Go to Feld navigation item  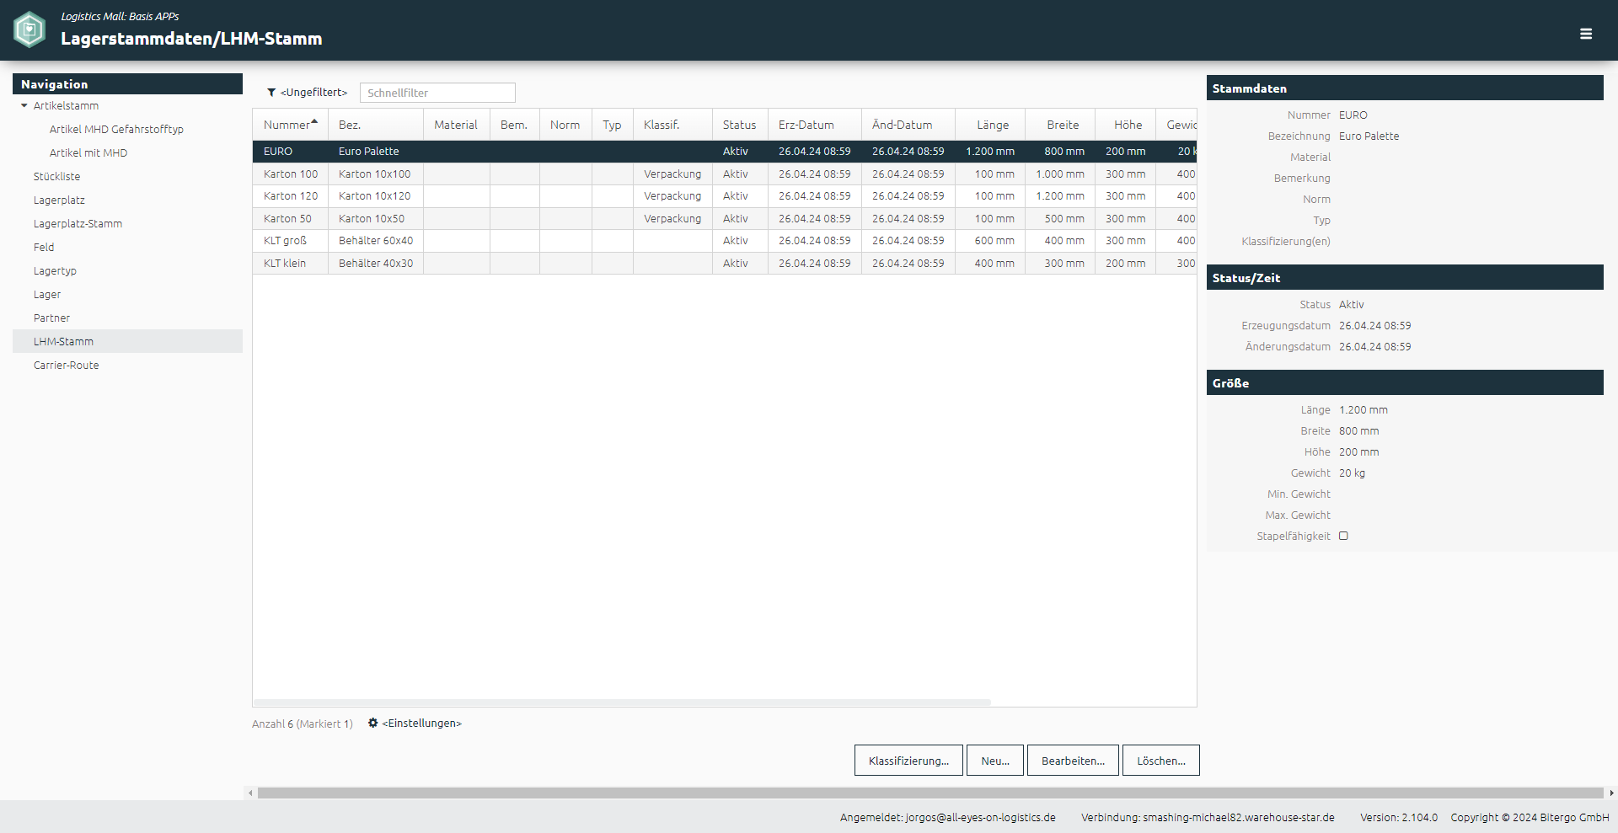[44, 248]
